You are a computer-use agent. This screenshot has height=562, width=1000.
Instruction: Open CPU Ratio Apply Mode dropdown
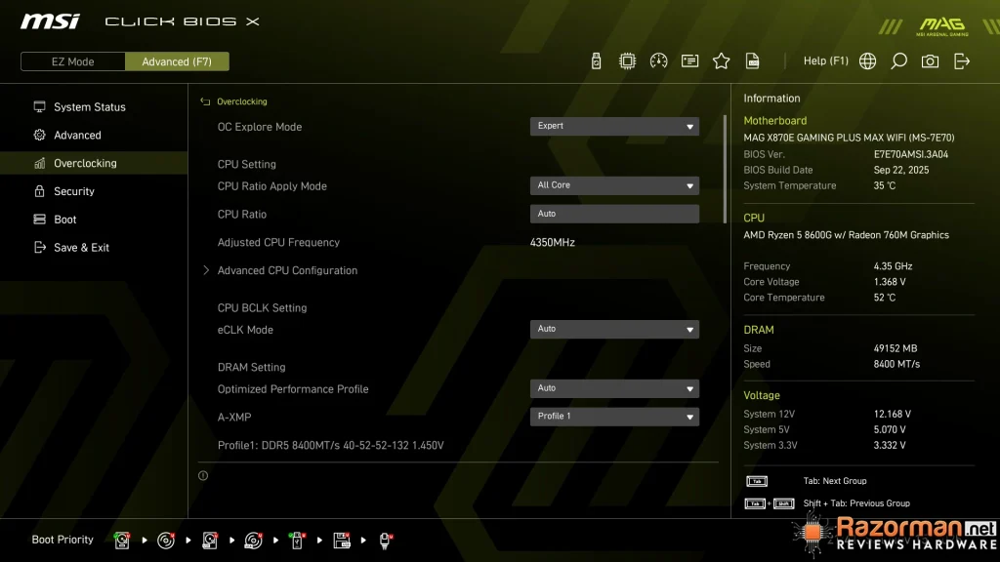point(614,185)
